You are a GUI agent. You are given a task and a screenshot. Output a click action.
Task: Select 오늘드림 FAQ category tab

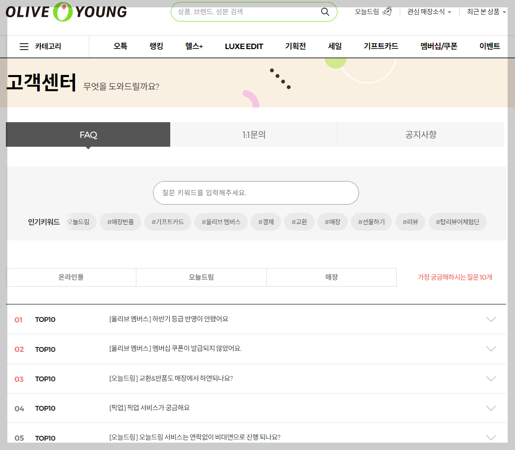201,277
